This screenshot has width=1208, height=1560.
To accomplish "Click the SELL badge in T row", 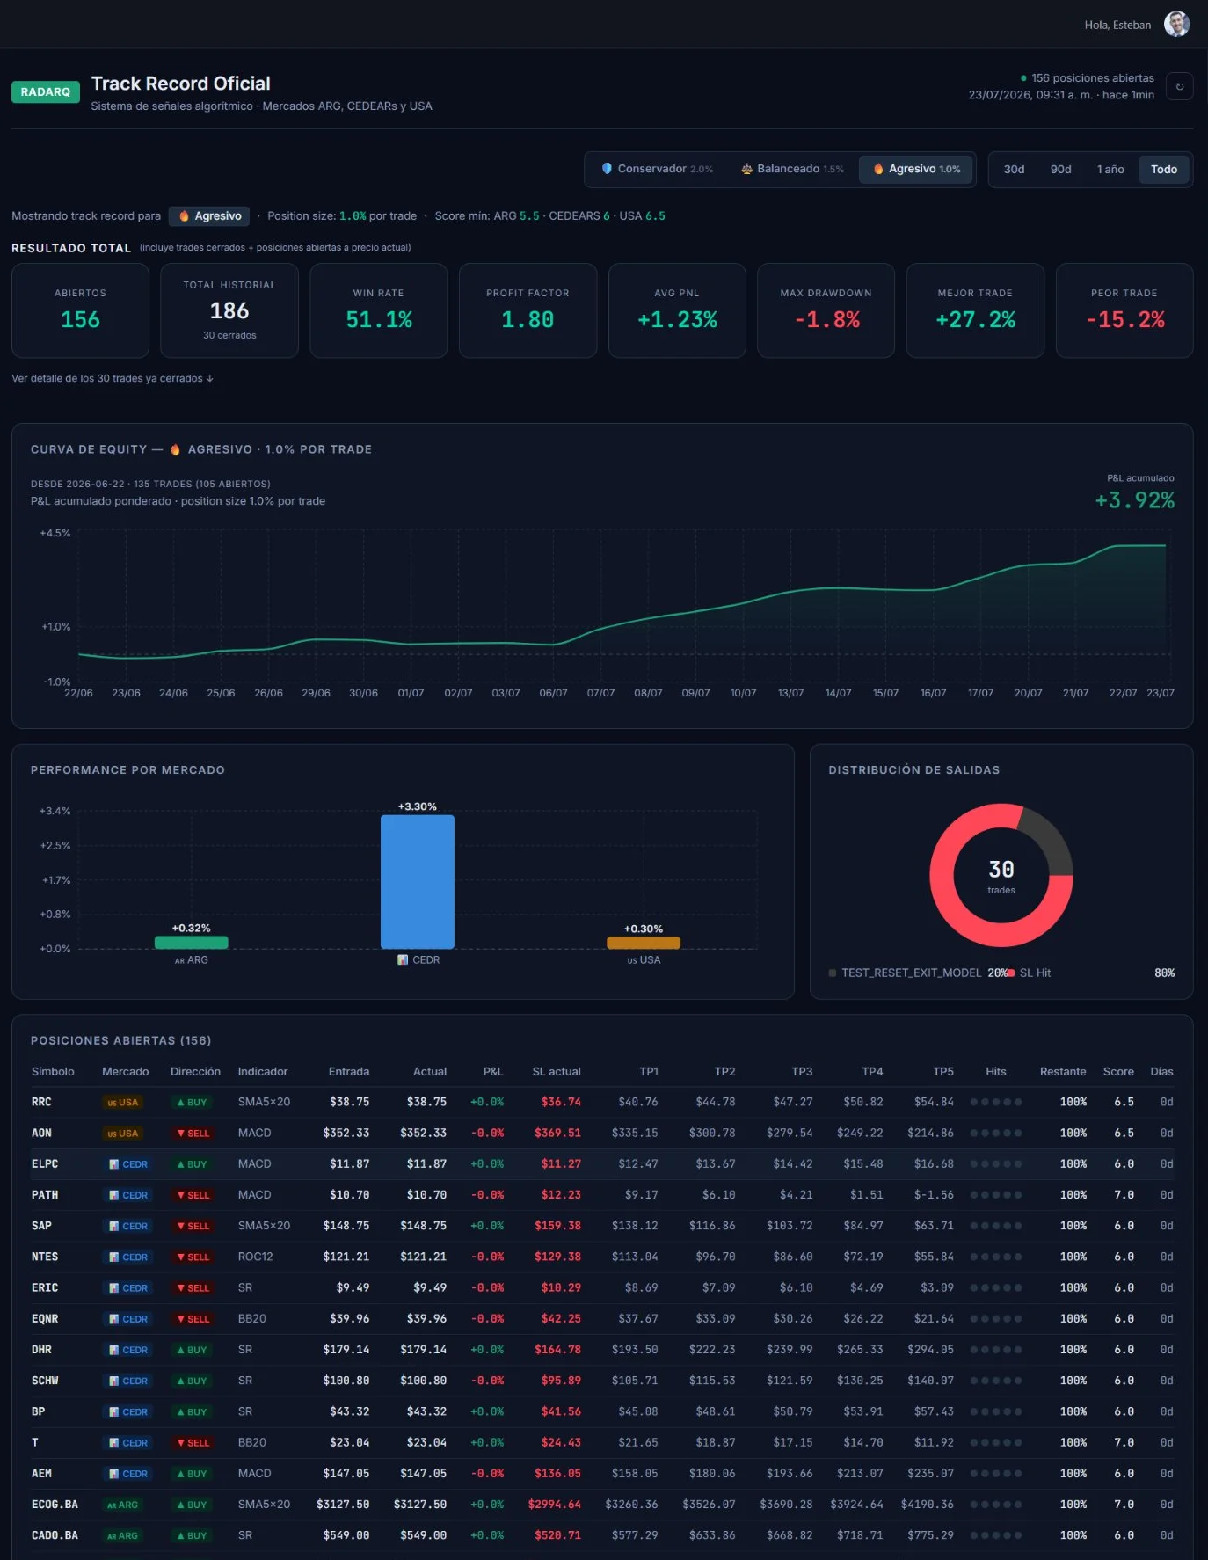I will click(193, 1443).
